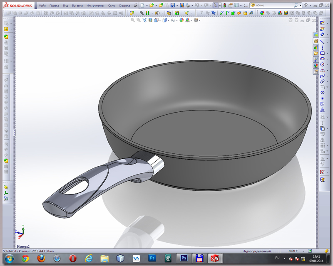The image size is (333, 266).
Task: Open File Explorer folder tab in task pane
Action: (x=316, y=53)
